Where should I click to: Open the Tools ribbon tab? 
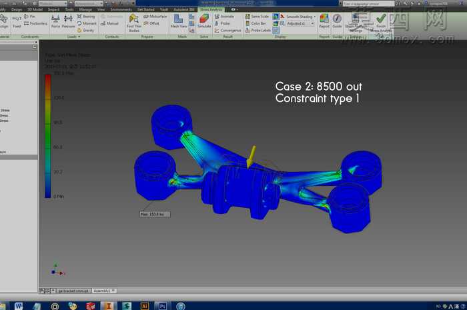tap(69, 9)
